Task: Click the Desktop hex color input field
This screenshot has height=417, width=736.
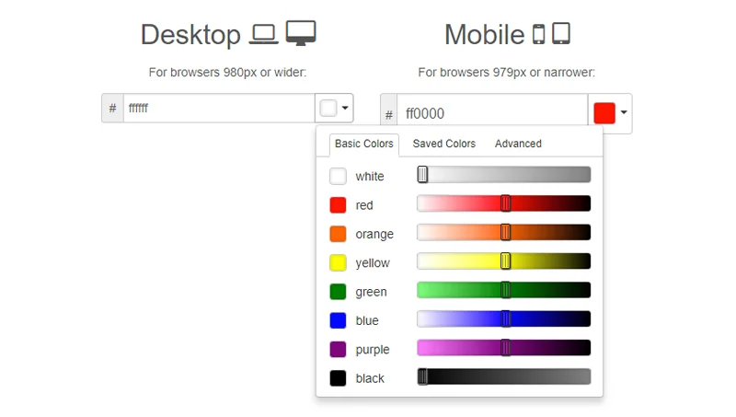Action: pos(219,108)
